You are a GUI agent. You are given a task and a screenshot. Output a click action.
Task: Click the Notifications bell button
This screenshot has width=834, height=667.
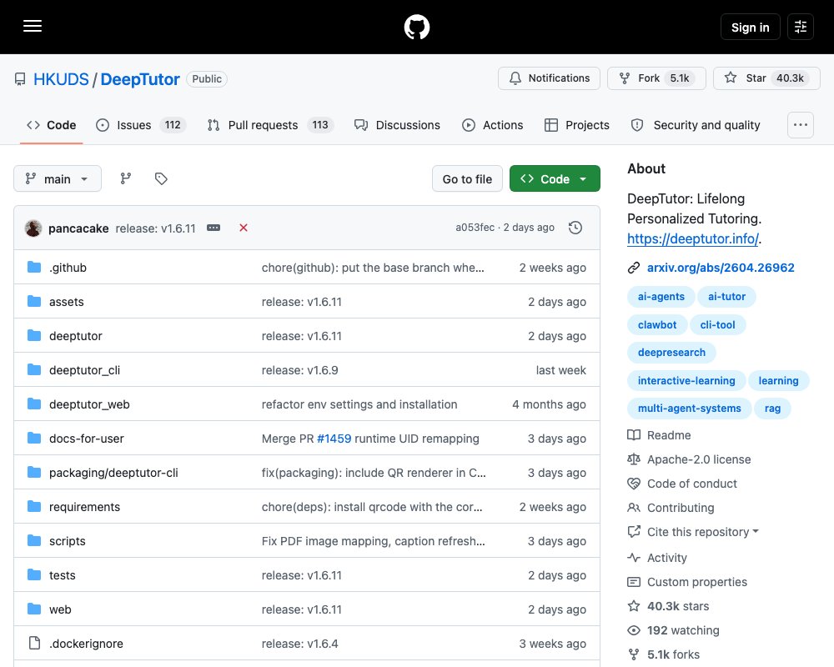tap(549, 78)
